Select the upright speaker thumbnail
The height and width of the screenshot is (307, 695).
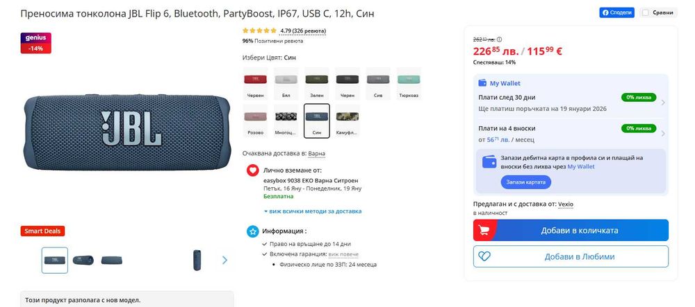(197, 260)
